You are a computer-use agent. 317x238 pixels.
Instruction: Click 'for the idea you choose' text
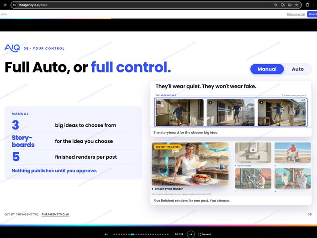[x=84, y=141]
